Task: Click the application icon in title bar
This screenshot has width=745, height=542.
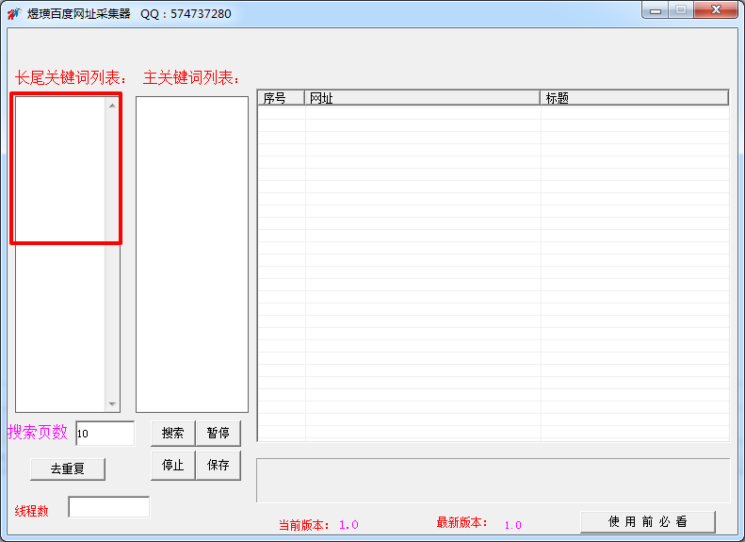Action: (x=14, y=14)
